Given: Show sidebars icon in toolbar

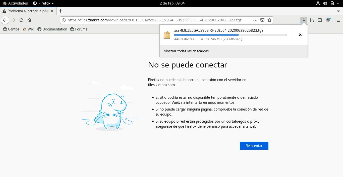Looking at the screenshot, I should click(x=320, y=20).
